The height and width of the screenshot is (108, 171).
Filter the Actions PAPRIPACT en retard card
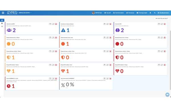point(50,78)
